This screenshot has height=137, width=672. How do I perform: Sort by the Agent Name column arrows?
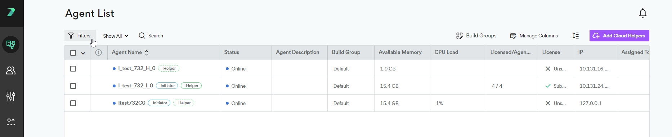[147, 52]
